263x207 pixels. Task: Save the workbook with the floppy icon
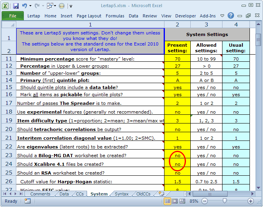click(x=16, y=6)
